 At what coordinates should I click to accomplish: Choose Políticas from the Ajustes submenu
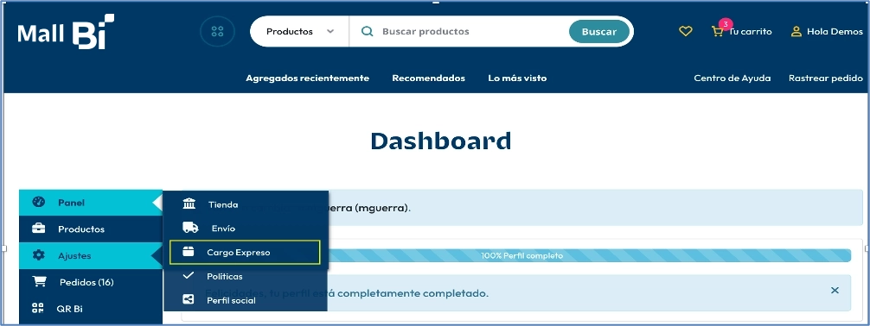pyautogui.click(x=246, y=276)
